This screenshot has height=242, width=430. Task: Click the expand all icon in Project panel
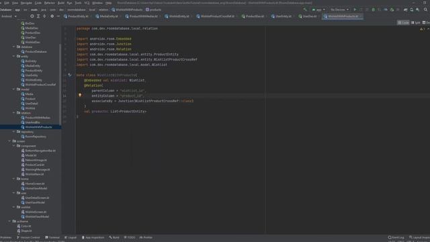click(38, 16)
